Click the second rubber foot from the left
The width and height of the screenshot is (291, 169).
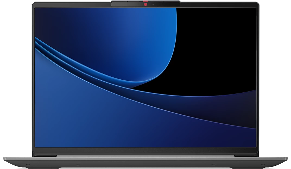(x=77, y=164)
